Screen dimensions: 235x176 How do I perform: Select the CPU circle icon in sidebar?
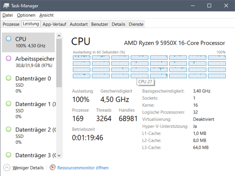click(x=8, y=39)
